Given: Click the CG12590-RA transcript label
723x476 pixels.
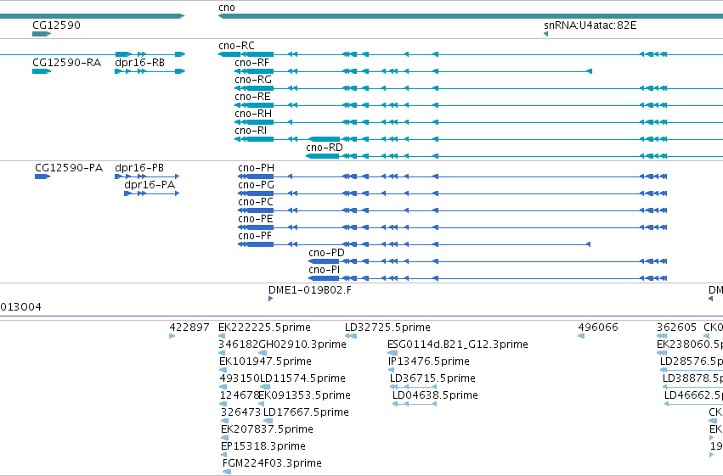Looking at the screenshot, I should pyautogui.click(x=67, y=63).
